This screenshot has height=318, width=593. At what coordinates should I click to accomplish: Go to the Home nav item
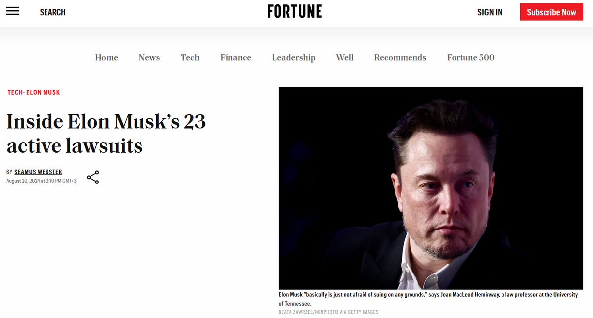coord(107,57)
